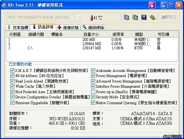Click the 使用率 column header

(x=121, y=35)
